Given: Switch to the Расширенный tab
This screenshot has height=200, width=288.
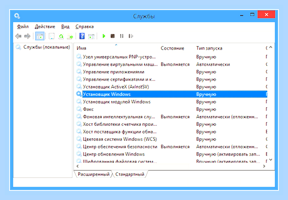Looking at the screenshot, I should click(93, 174).
